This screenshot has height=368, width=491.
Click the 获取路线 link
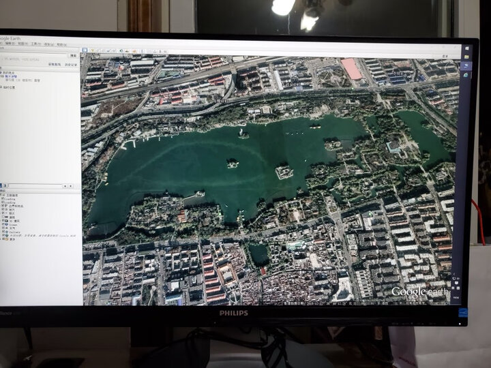pyautogui.click(x=55, y=64)
